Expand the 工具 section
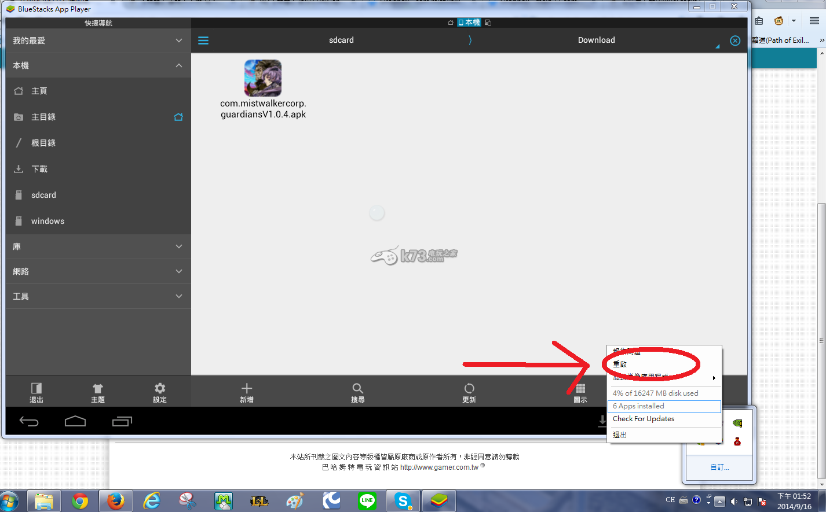The height and width of the screenshot is (512, 826). (x=98, y=296)
